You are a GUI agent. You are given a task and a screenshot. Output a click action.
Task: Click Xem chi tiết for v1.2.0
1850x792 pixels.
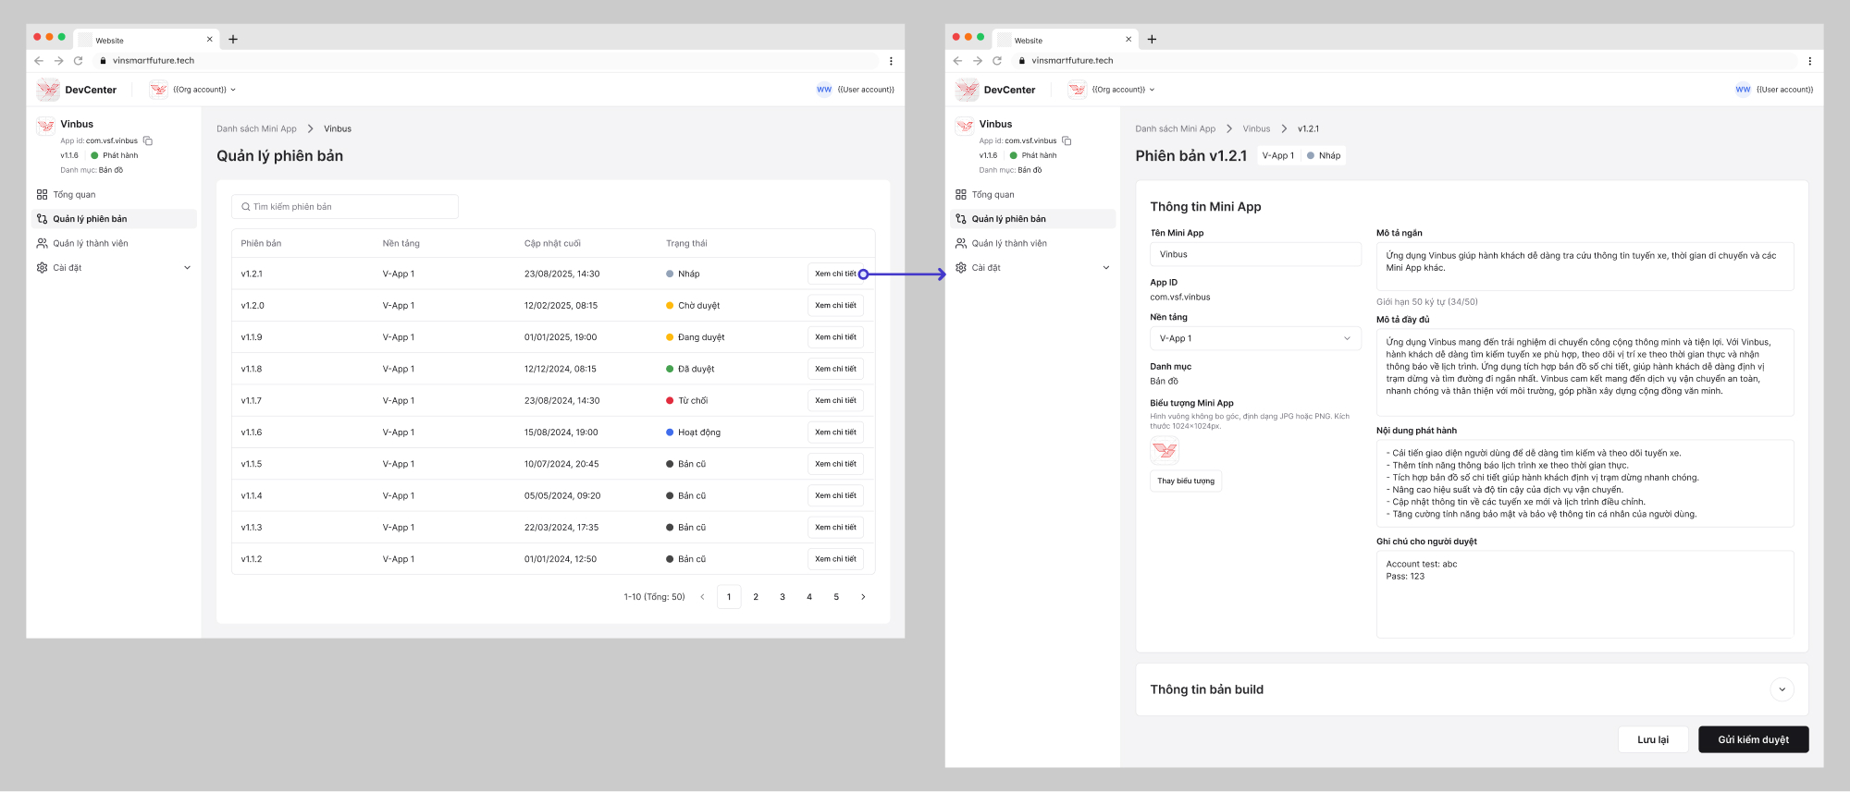(835, 305)
